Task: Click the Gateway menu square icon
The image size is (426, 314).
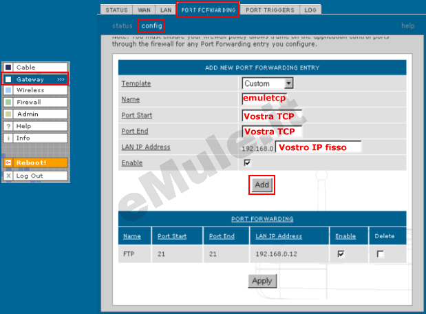Action: [x=8, y=79]
